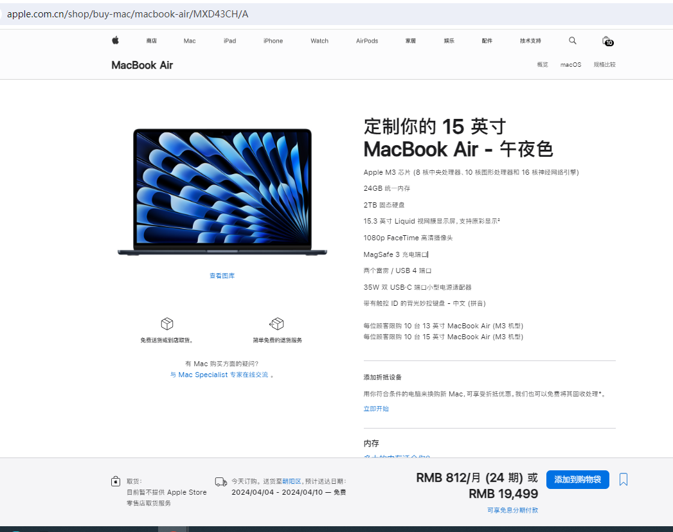Open the Mac nav menu item

point(190,40)
